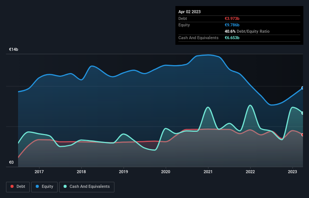The image size is (309, 198).
Task: Click the Equity endpoint marker on chart
Action: (303, 88)
